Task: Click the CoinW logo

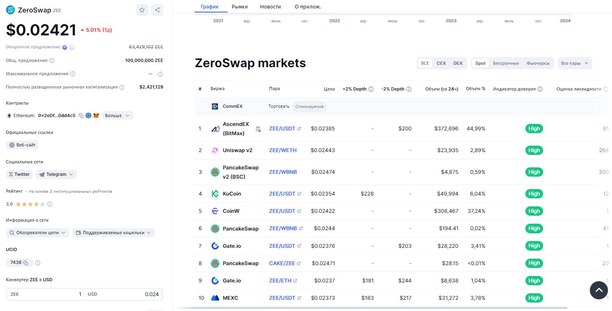Action: tap(215, 211)
